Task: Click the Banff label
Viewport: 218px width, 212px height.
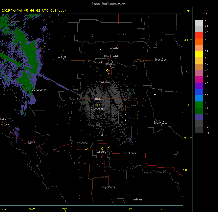Action: tap(31, 143)
